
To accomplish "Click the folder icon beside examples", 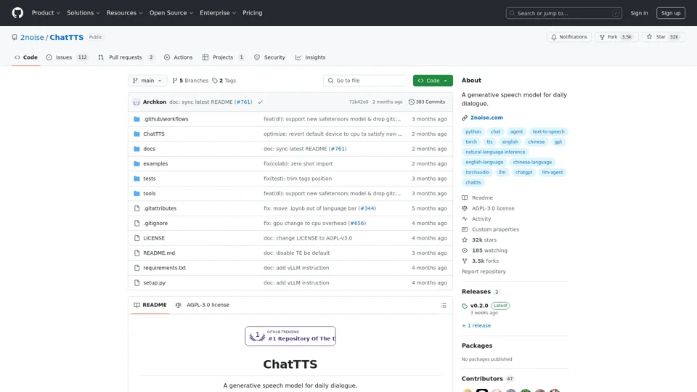I will coord(137,163).
